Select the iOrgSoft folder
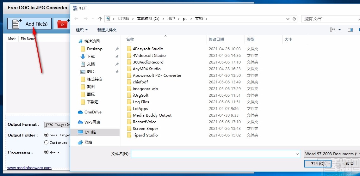The image size is (360, 176). click(140, 95)
